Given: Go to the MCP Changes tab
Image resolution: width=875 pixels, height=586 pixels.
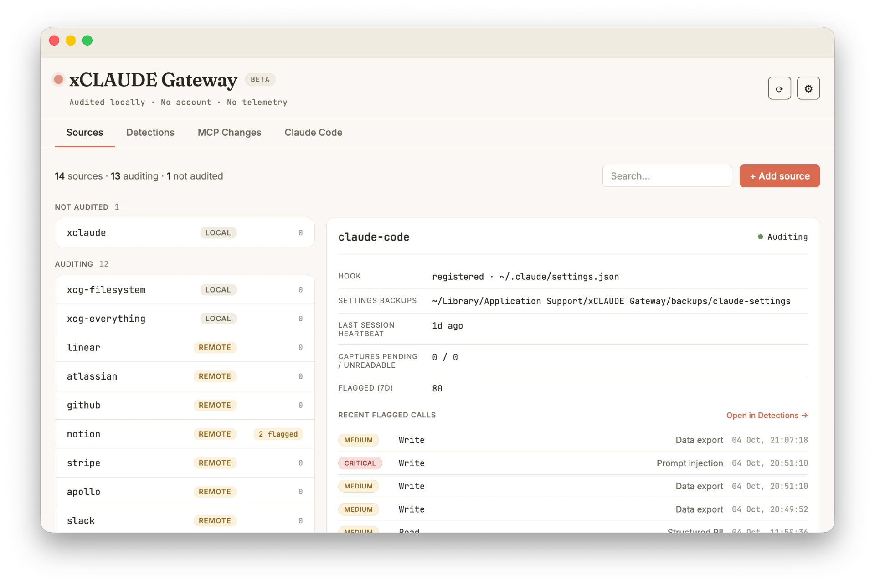Looking at the screenshot, I should (229, 133).
